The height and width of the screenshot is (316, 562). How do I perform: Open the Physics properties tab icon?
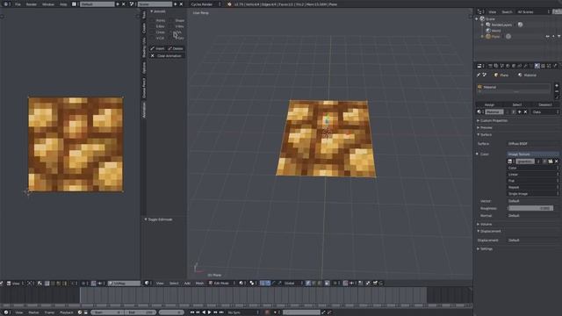click(555, 66)
